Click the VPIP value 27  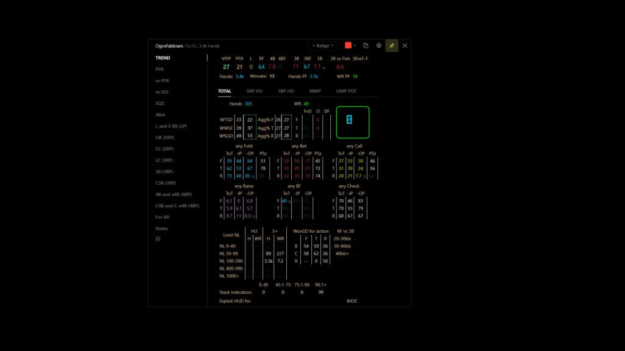tap(226, 67)
